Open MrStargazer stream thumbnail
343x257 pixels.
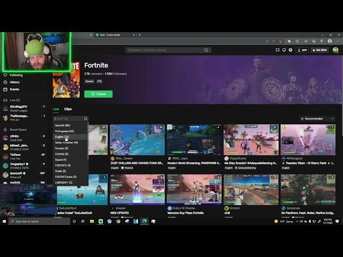pyautogui.click(x=308, y=140)
